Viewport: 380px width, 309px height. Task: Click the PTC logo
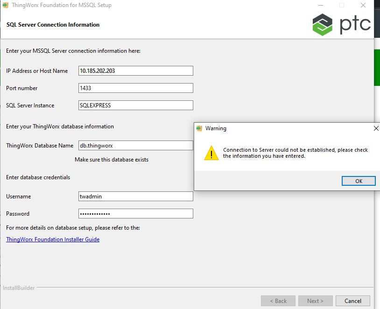point(340,24)
